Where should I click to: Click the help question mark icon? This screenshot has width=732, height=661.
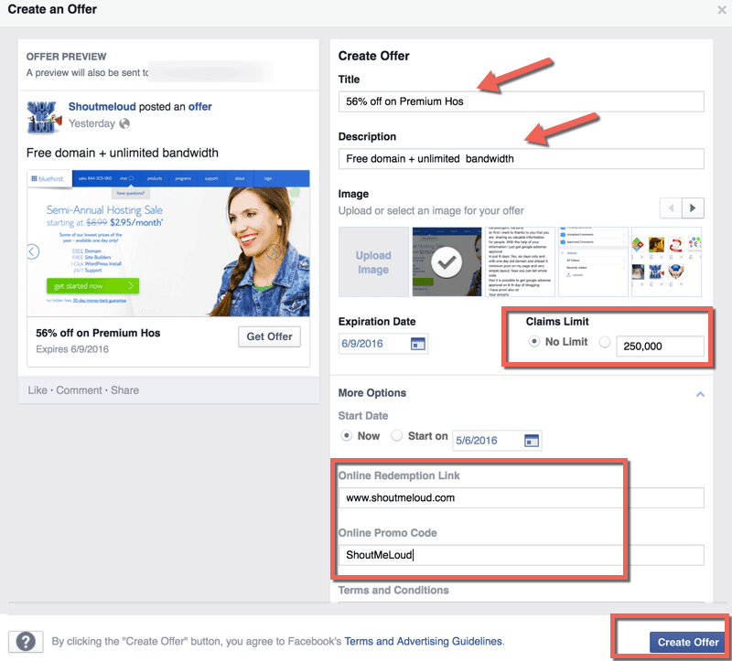(25, 642)
